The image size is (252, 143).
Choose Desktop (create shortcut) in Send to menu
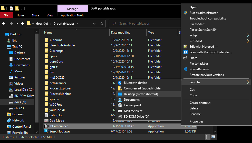148,94
